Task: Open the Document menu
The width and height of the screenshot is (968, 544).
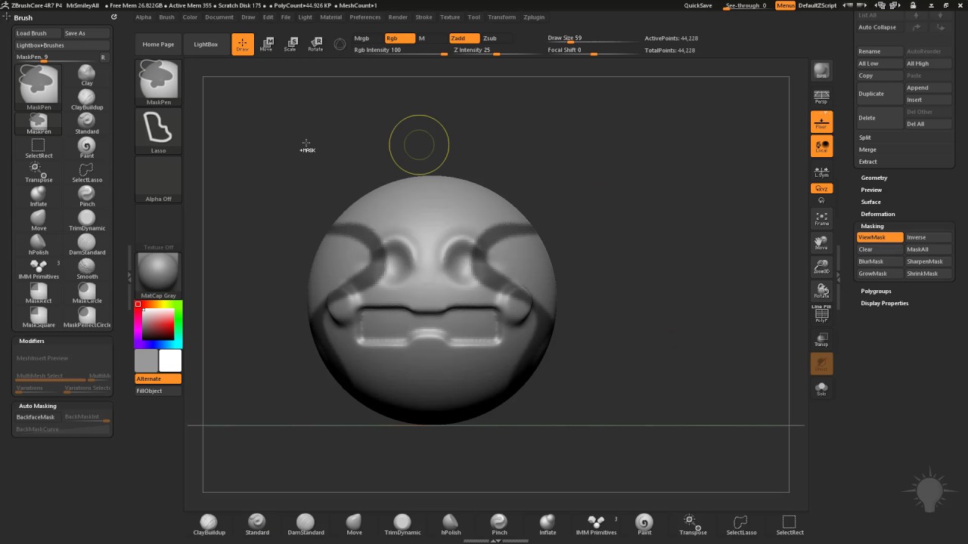Action: [x=219, y=17]
